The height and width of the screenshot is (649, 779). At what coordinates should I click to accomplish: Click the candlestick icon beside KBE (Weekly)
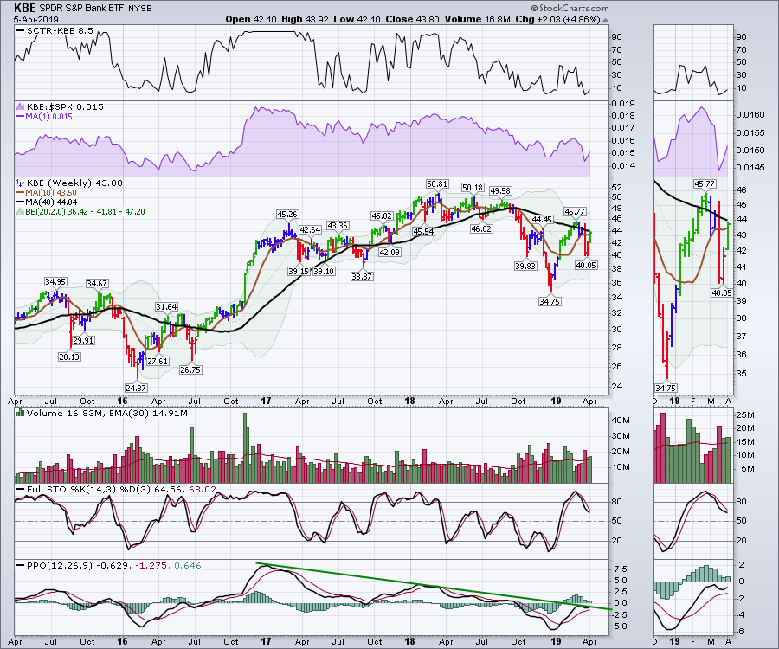[x=21, y=183]
